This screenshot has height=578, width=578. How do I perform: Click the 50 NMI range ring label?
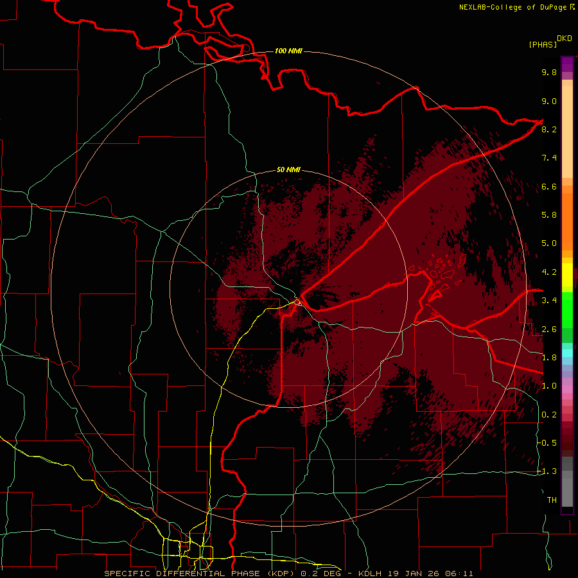288,170
